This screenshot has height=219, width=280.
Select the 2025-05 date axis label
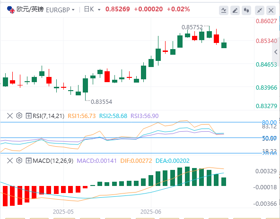(63, 212)
